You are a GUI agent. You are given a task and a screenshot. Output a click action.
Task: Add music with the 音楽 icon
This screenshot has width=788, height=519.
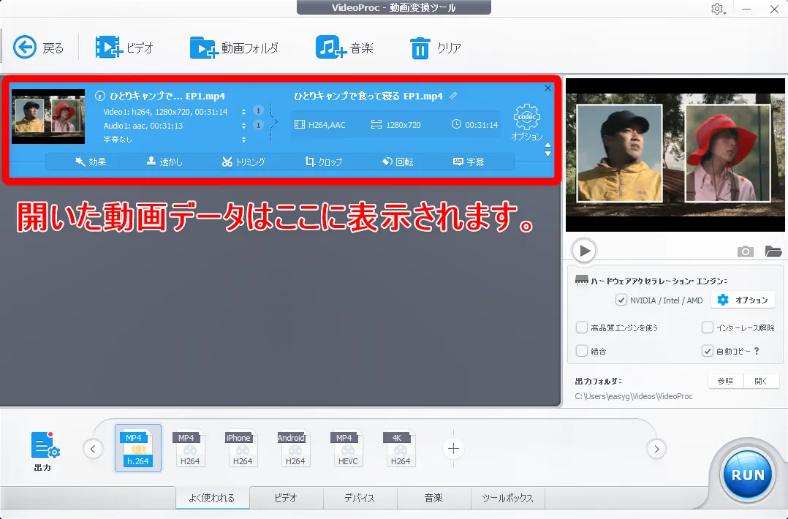pyautogui.click(x=344, y=48)
